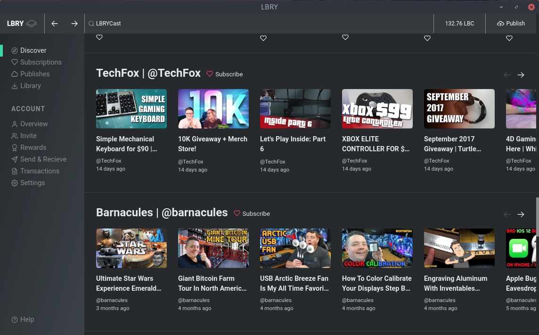Screen dimensions: 539x335
Task: Open title 'Let's Play Inside: Part 6'
Action: pyautogui.click(x=293, y=144)
